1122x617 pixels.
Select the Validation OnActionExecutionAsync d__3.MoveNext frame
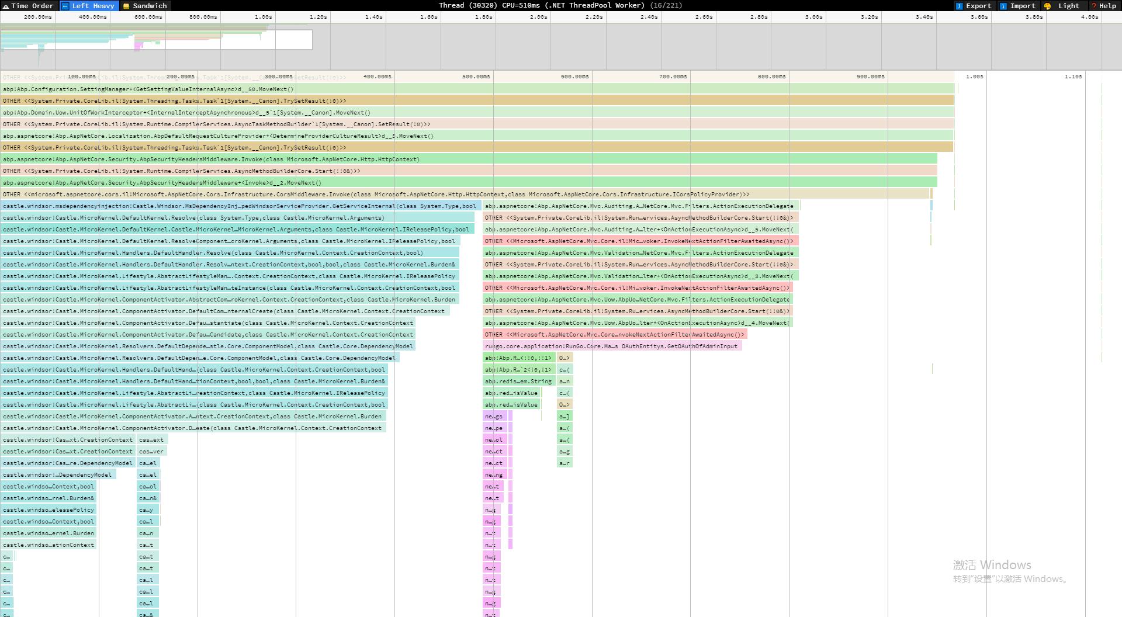pos(640,276)
